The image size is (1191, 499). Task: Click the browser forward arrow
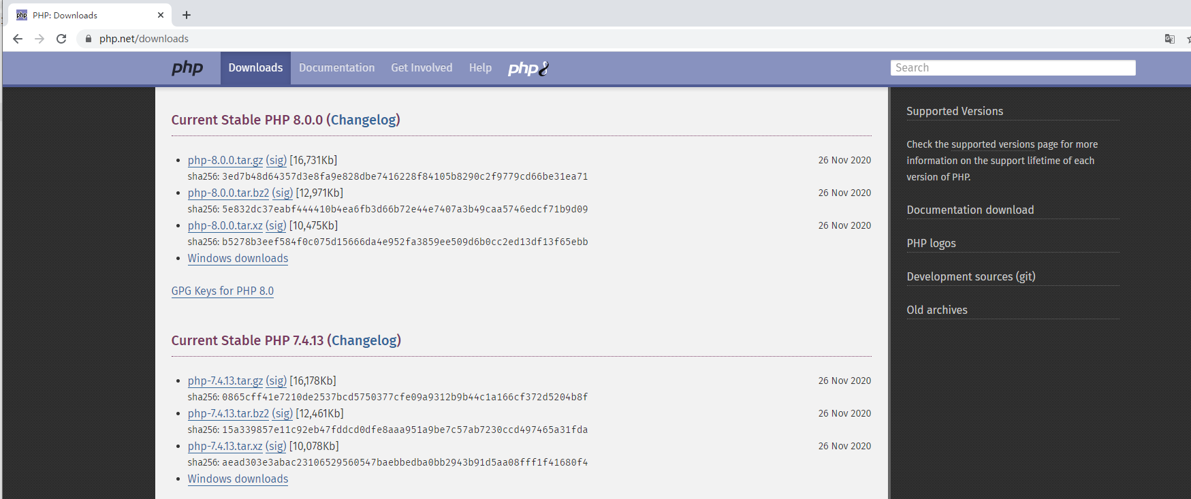(x=39, y=39)
